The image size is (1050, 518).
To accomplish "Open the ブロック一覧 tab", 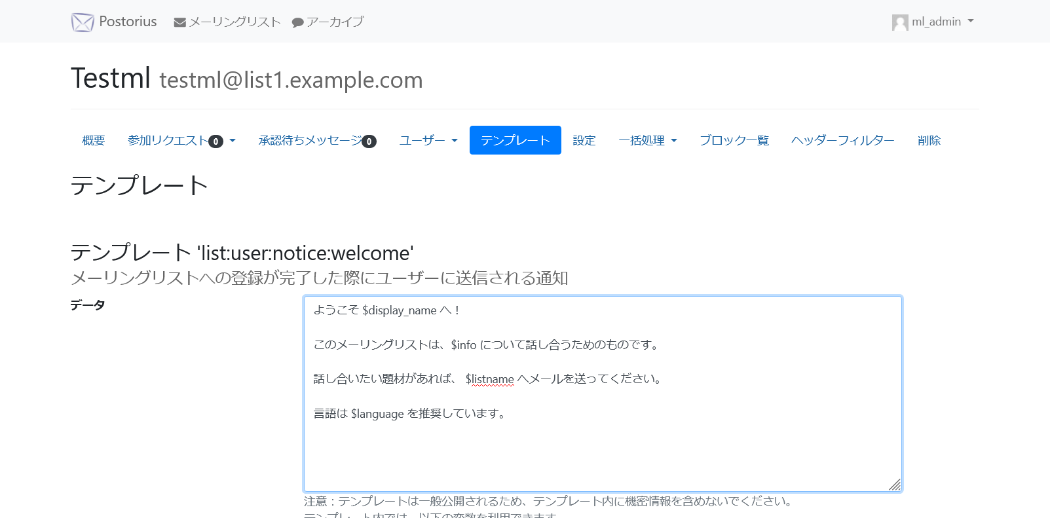I will click(734, 140).
